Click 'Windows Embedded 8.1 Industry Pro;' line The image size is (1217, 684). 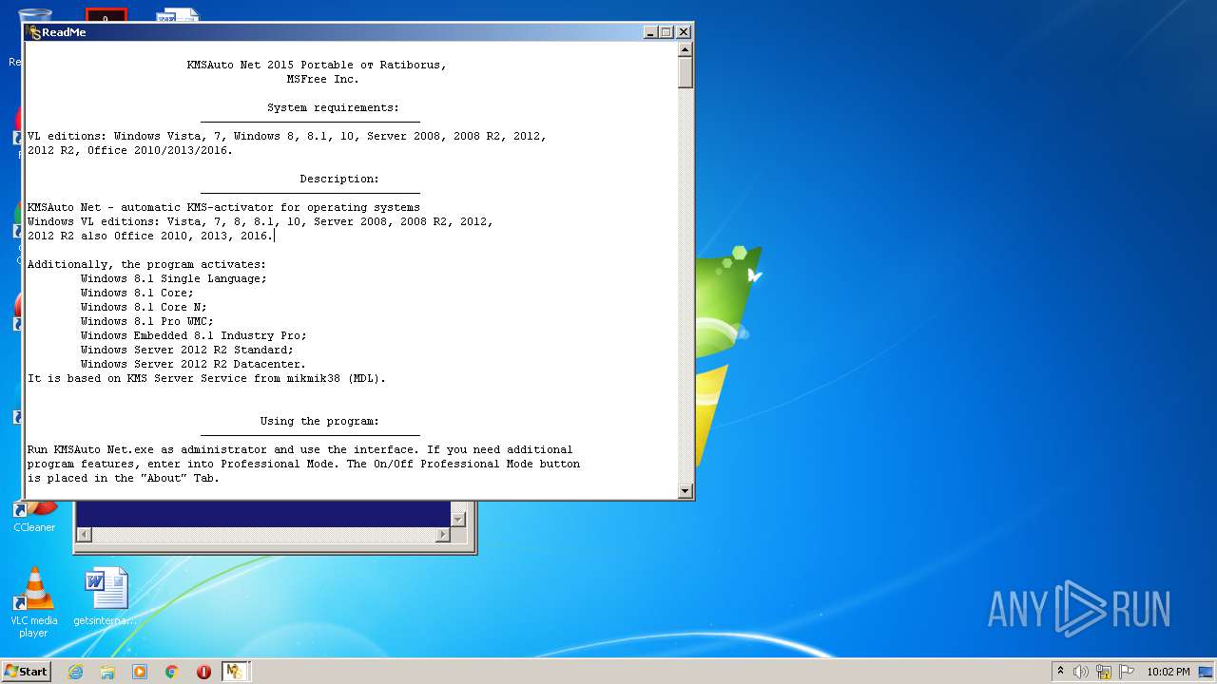pyautogui.click(x=194, y=335)
